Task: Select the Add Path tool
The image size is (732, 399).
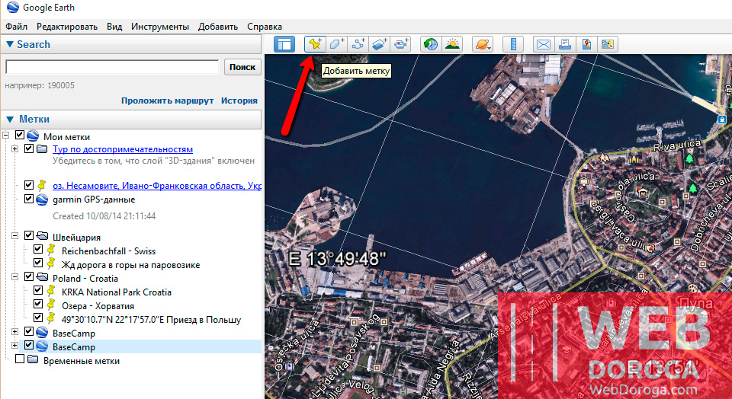Action: 358,44
